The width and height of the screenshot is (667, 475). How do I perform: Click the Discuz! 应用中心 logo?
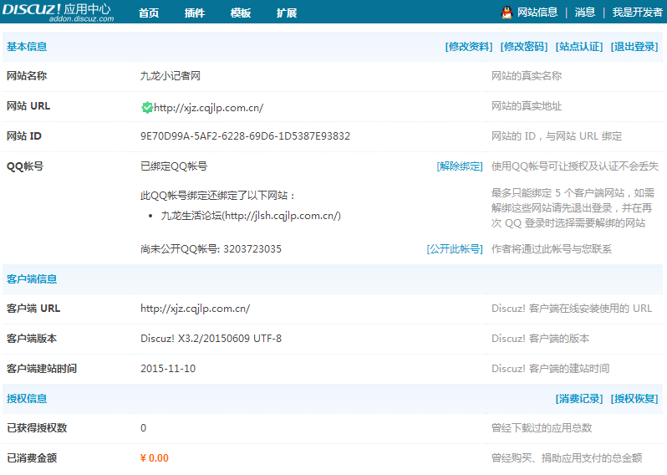57,11
